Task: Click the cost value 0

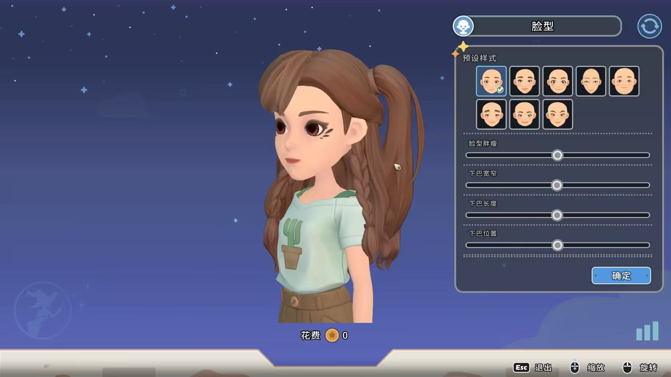Action: click(x=345, y=336)
